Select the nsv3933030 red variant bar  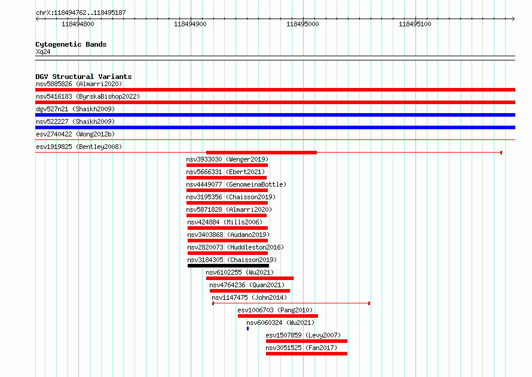pos(227,165)
